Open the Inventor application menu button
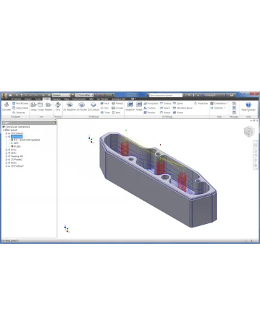Screen dimensions: 260x336 [4, 95]
